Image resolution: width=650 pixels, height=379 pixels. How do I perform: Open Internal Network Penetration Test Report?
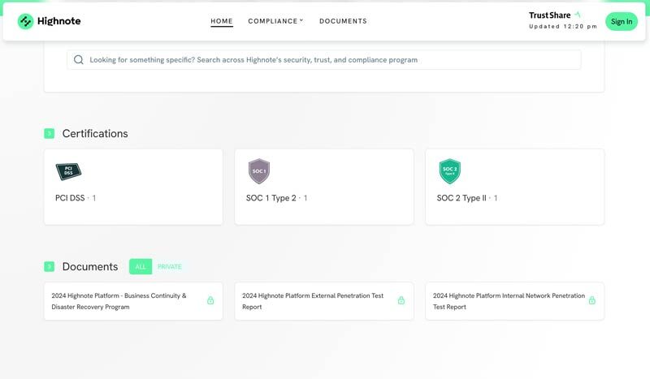pyautogui.click(x=515, y=301)
